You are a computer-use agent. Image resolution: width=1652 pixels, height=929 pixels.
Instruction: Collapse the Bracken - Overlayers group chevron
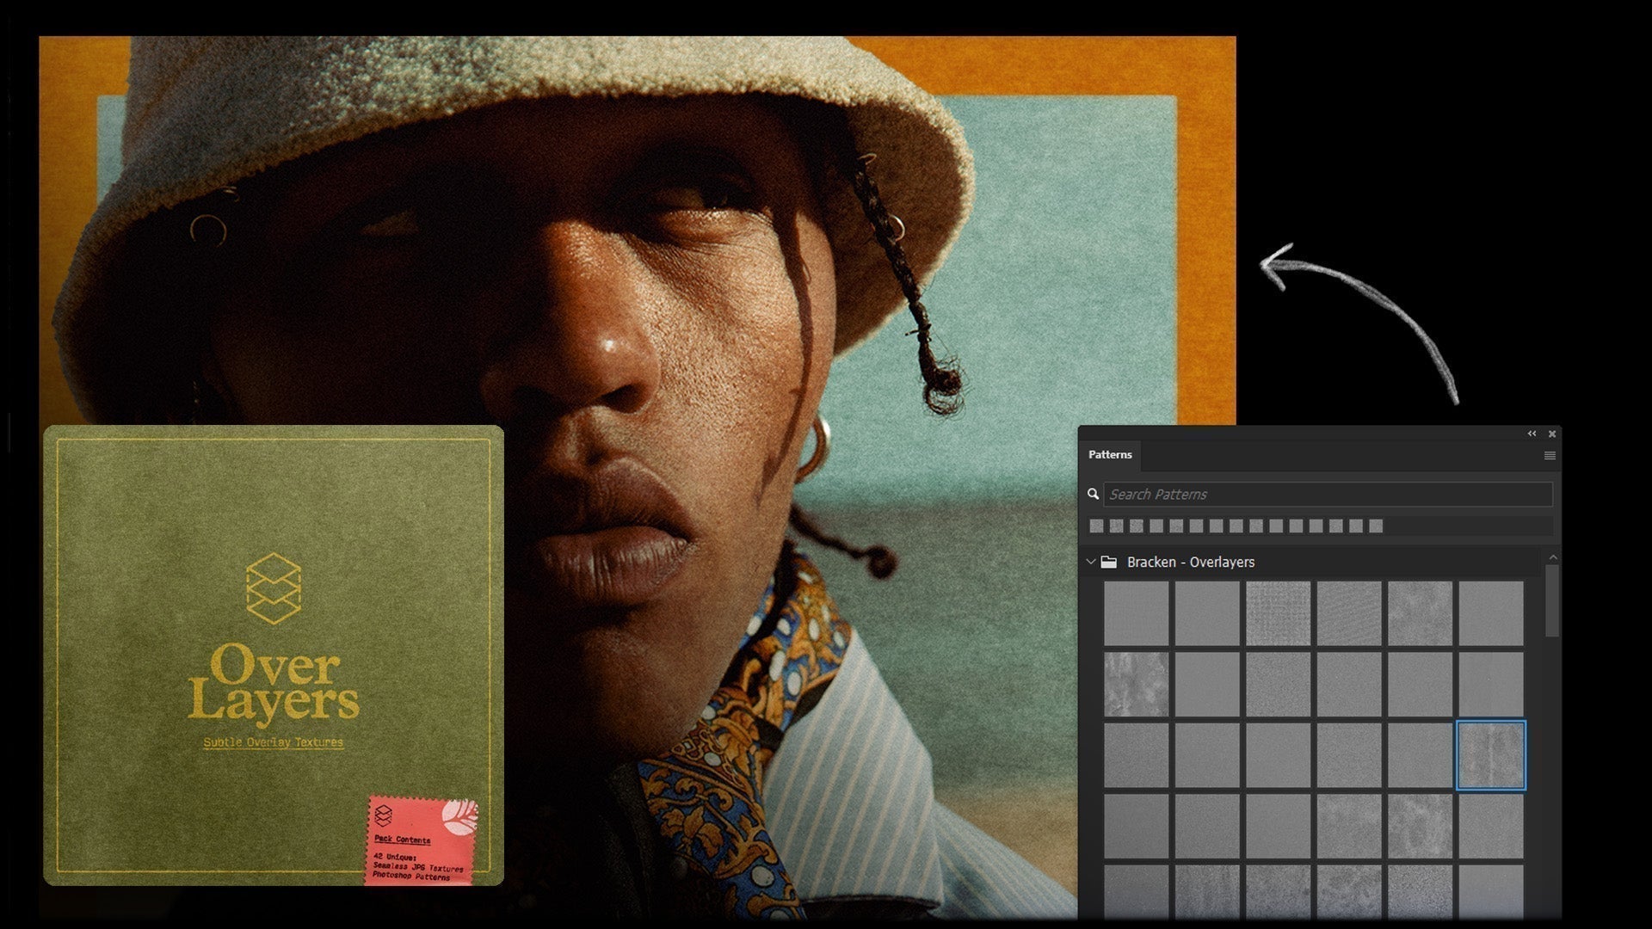[x=1091, y=562]
